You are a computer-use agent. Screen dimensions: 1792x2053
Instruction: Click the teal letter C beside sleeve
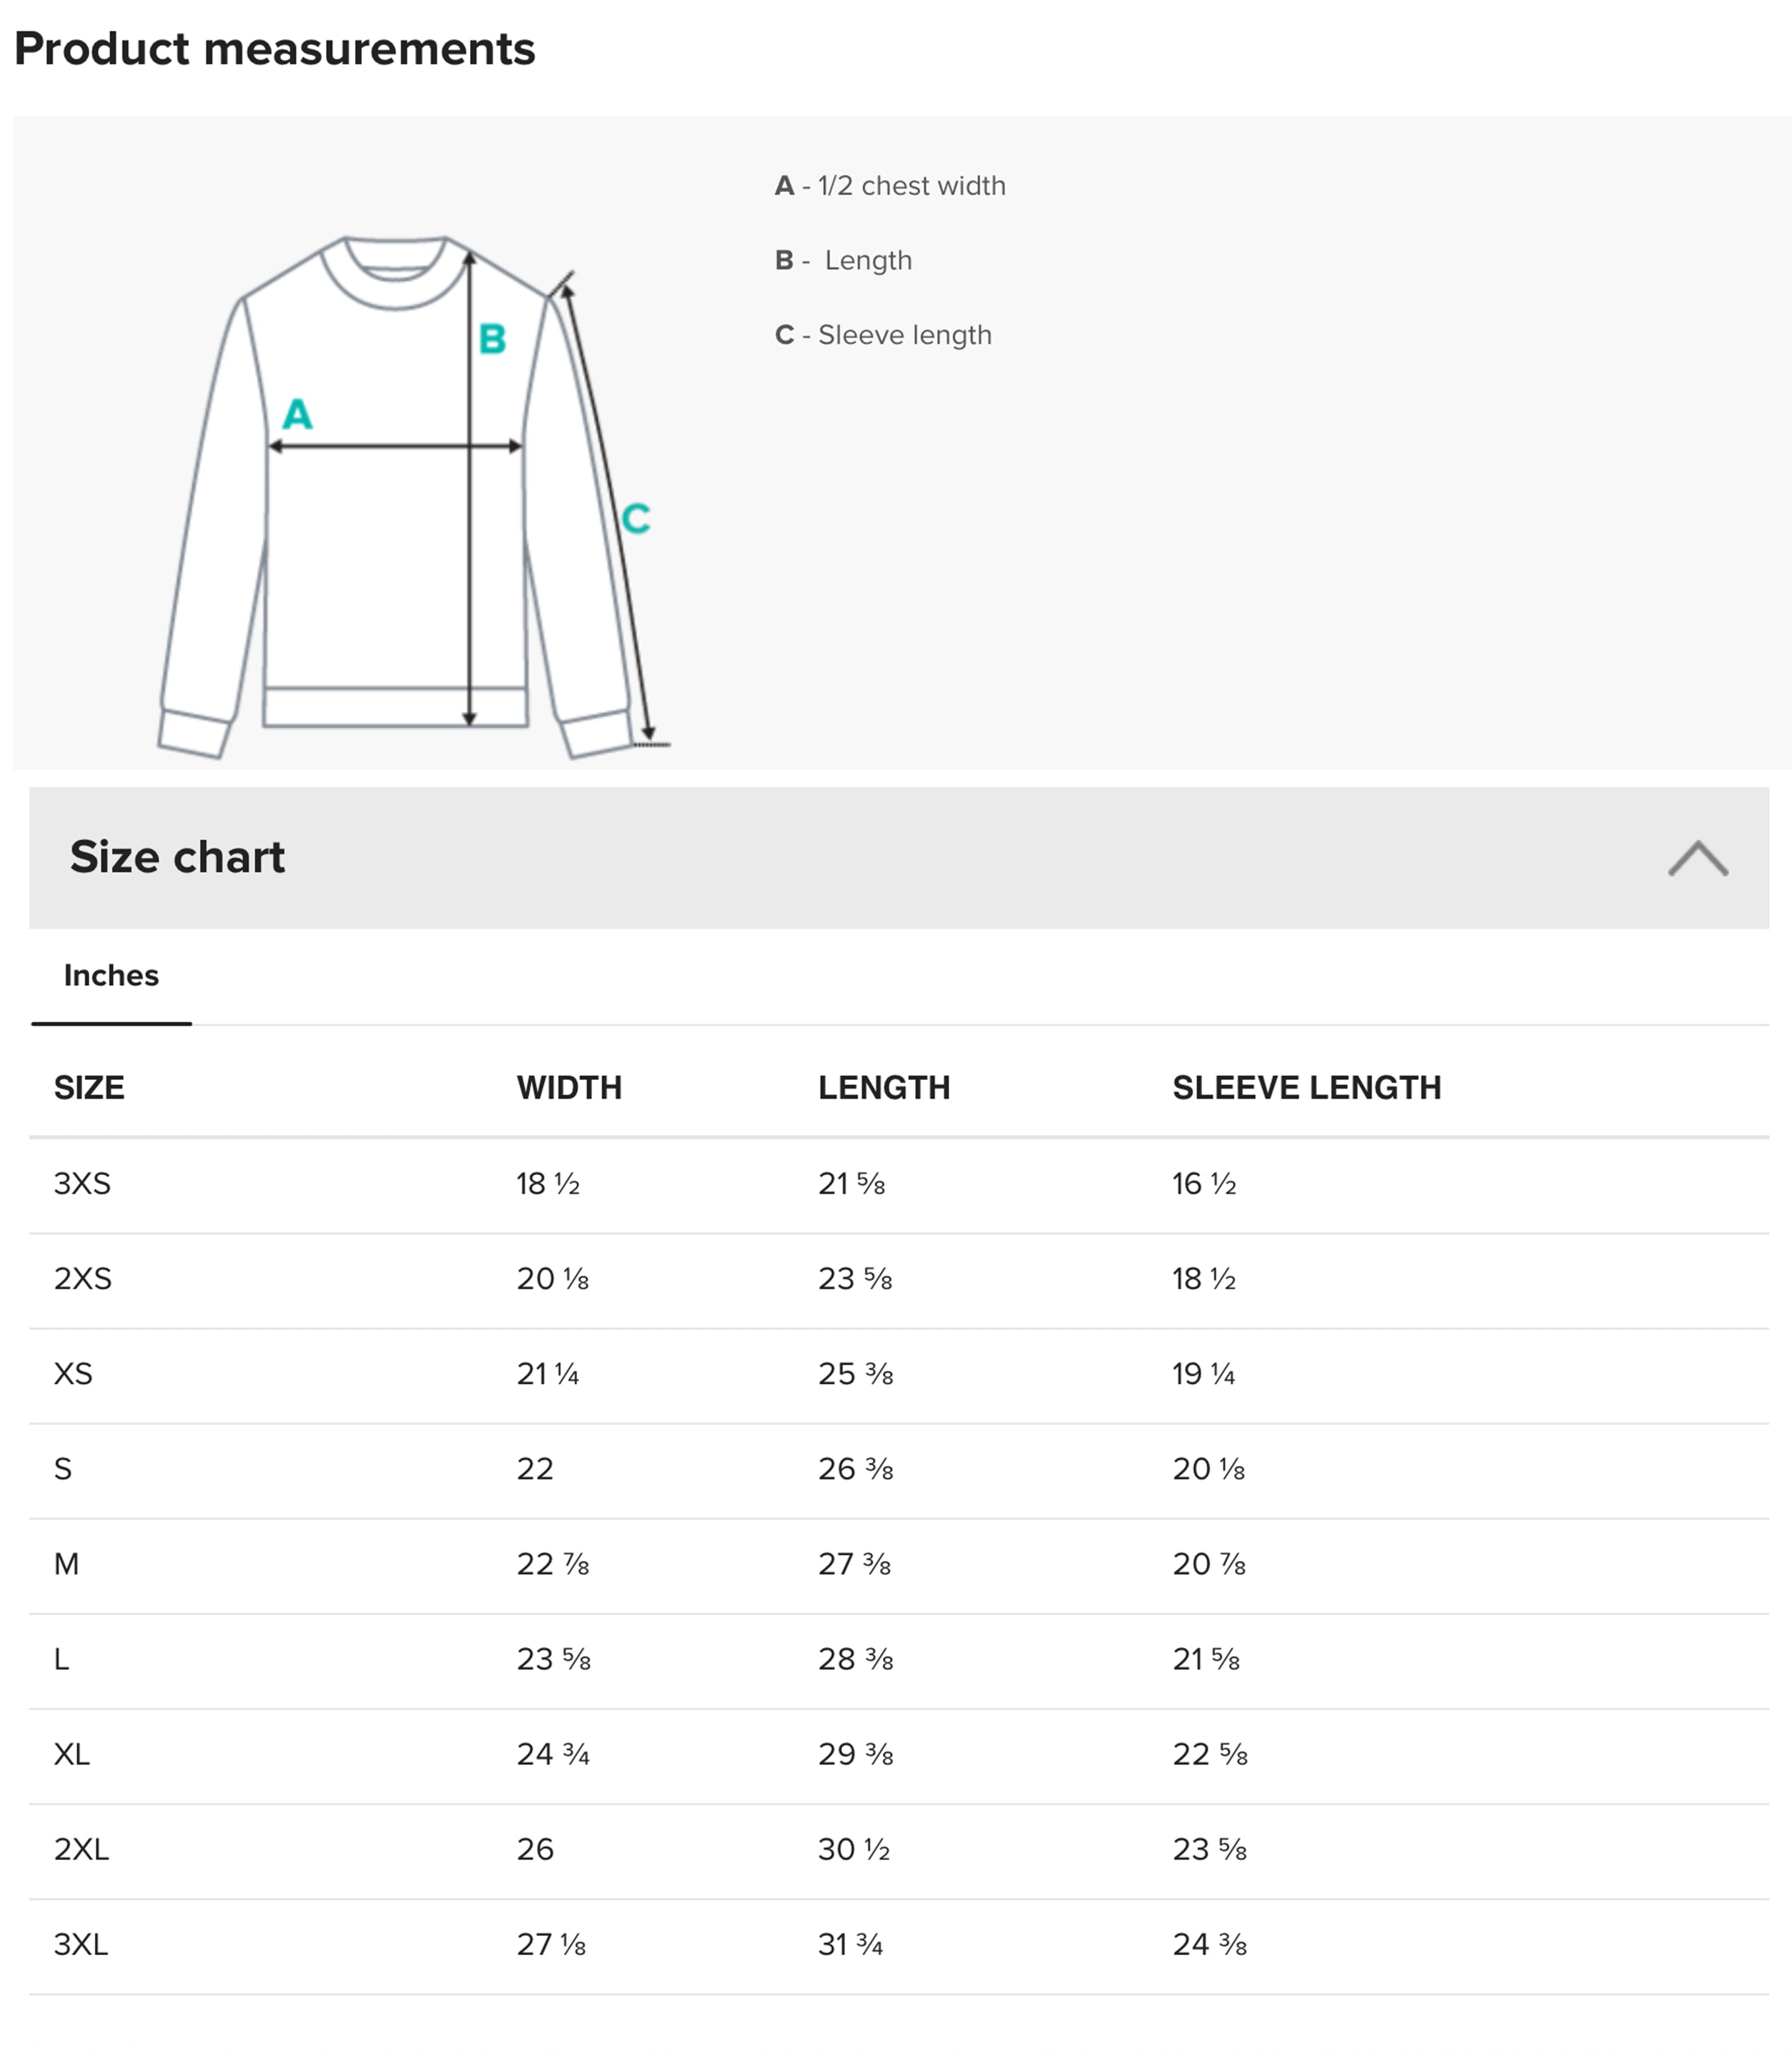[636, 518]
